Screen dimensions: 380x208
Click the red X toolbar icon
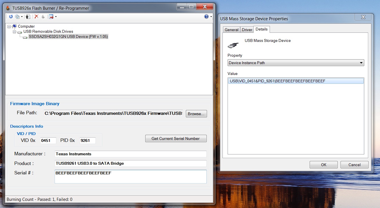(36, 17)
